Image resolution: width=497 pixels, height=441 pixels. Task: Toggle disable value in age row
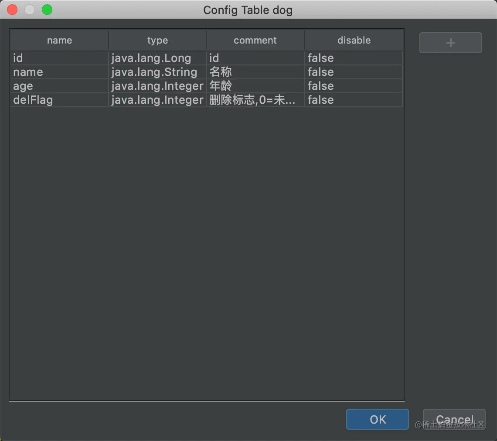tap(354, 86)
